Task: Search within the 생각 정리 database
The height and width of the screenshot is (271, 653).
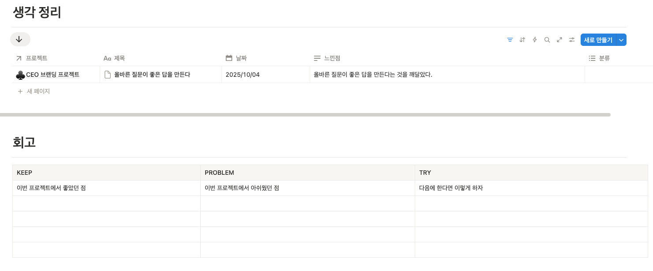Action: [x=547, y=40]
